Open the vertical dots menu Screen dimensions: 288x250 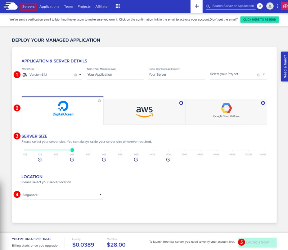278,6
